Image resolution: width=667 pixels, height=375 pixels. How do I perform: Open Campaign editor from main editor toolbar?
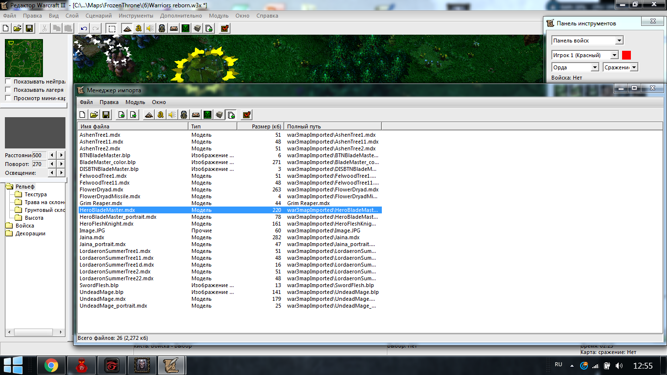coord(174,28)
